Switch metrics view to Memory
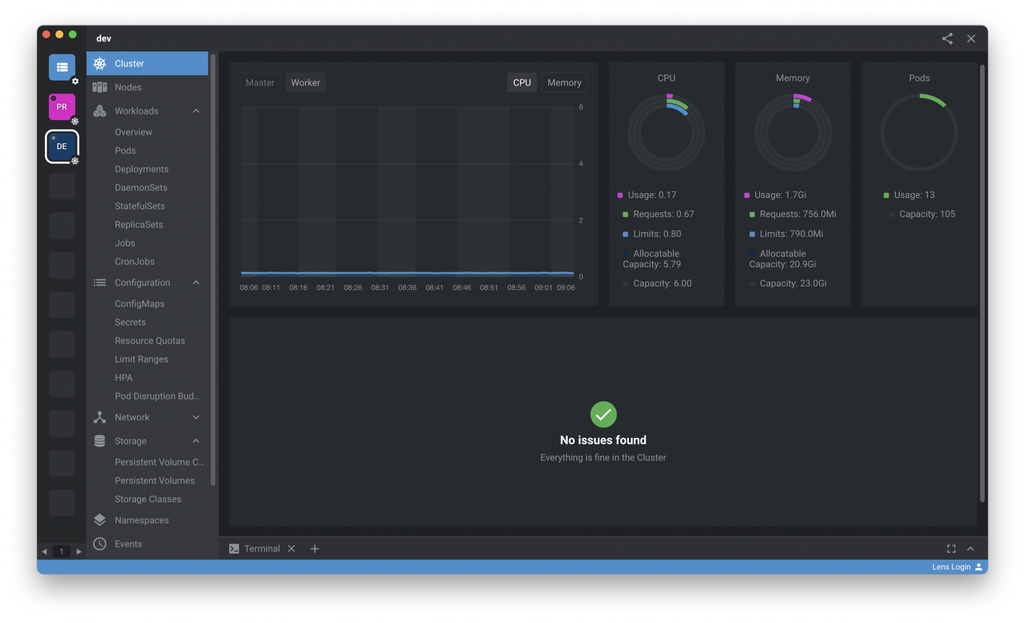 (x=564, y=82)
